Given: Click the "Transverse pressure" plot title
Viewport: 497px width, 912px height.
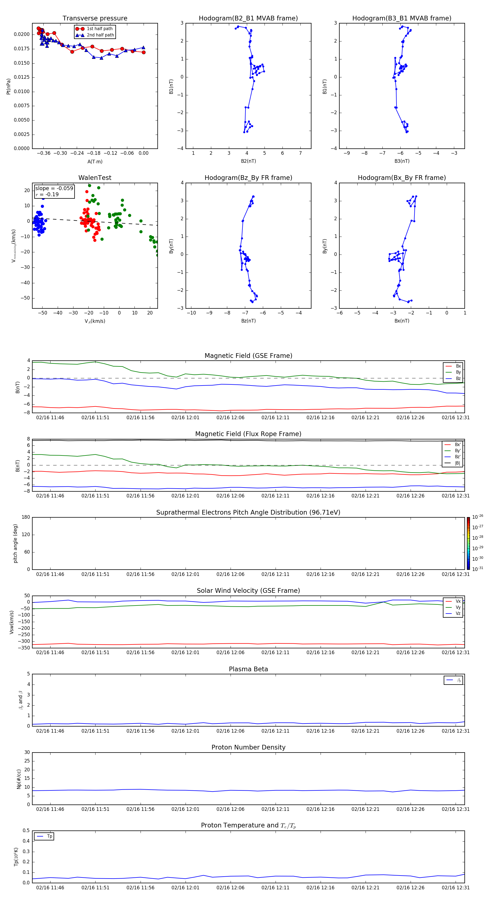Looking at the screenshot, I should [x=95, y=19].
